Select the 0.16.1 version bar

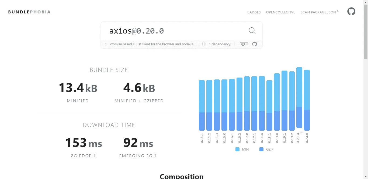[232, 105]
